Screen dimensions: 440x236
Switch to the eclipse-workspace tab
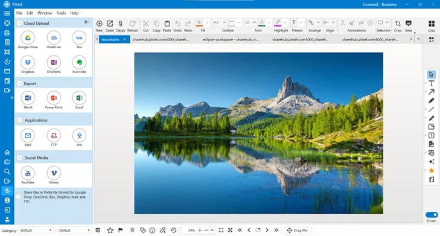coord(231,40)
